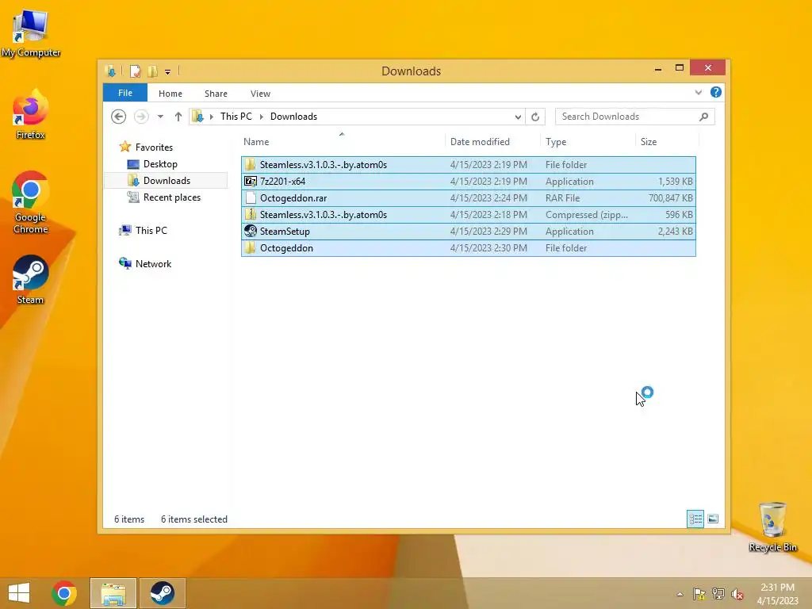
Task: Switch to Details view layout
Action: [695, 519]
